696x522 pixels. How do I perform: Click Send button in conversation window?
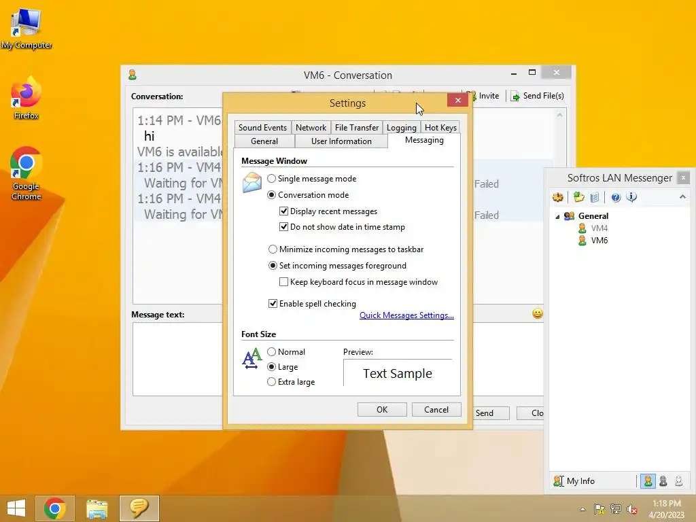[491, 413]
